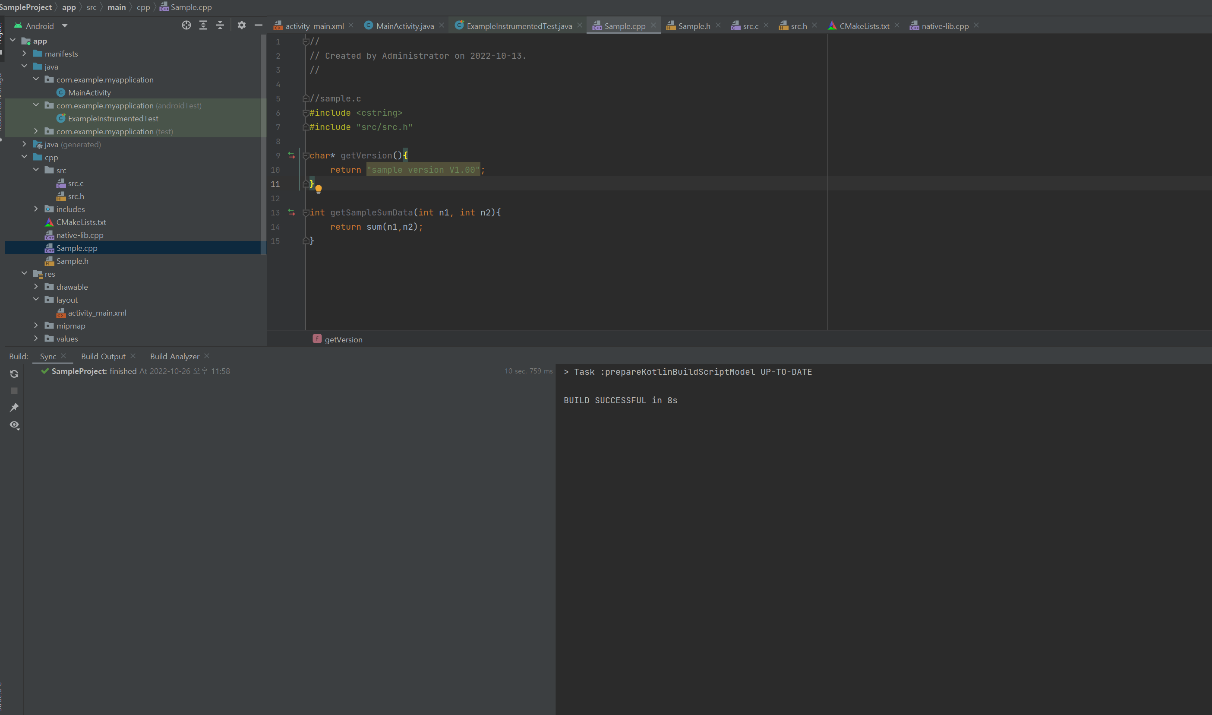
Task: Switch to the CMakeLists.txt editor tab
Action: tap(864, 26)
